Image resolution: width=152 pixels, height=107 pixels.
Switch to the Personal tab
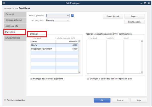pos(15,14)
